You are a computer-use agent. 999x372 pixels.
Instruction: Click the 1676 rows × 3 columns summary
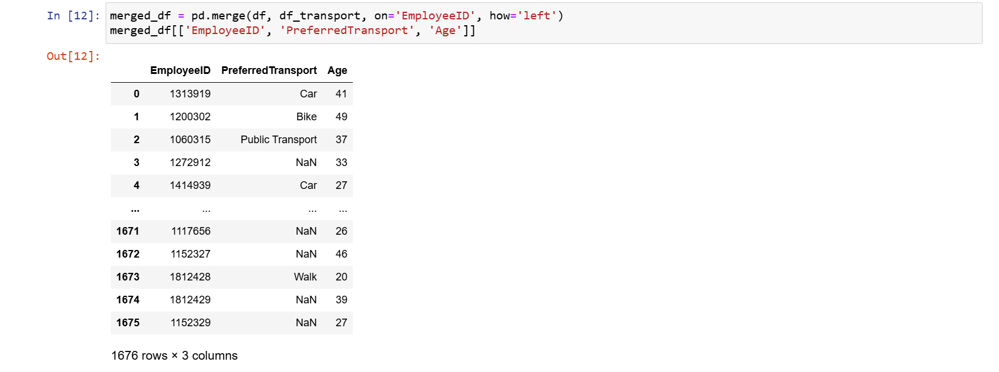point(174,356)
